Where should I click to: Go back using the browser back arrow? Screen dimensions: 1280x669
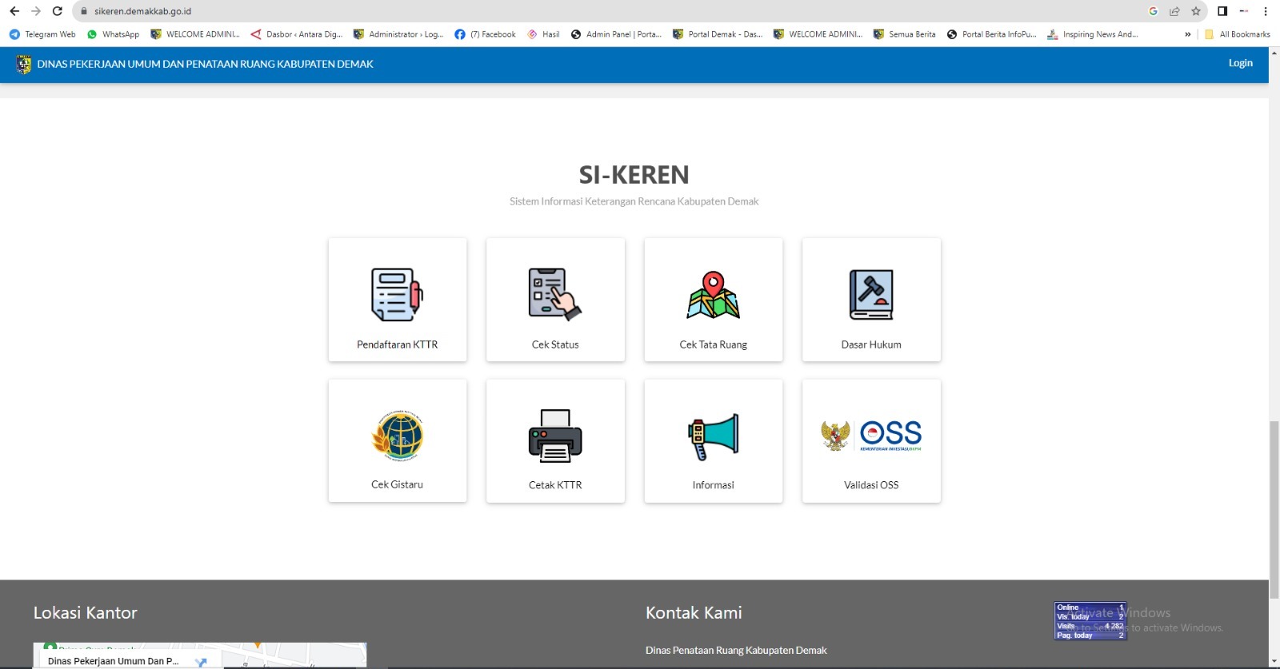14,11
